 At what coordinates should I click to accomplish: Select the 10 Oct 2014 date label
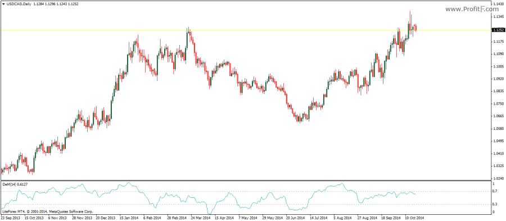[415, 218]
